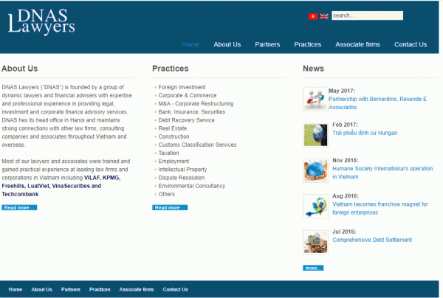Open Associate firms in the footer navigation
The height and width of the screenshot is (298, 443).
(x=137, y=289)
